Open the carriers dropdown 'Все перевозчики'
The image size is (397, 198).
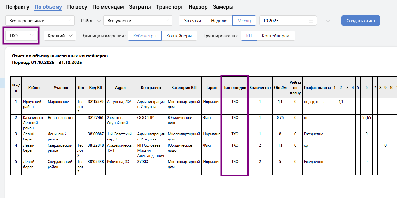[x=40, y=21]
